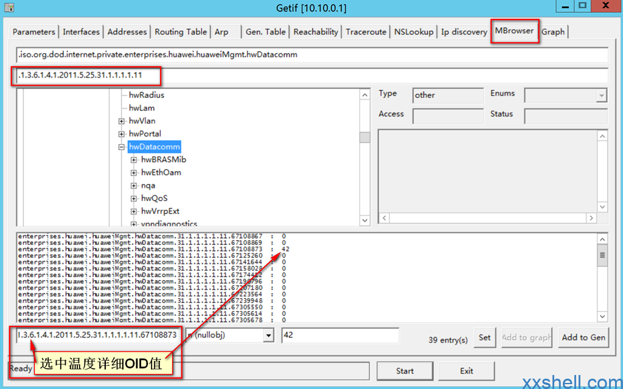623x389 pixels.
Task: Click the results list scrollbar thumb
Action: pos(602,255)
